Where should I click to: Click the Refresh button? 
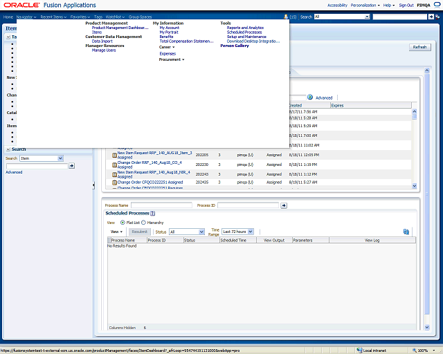419,47
